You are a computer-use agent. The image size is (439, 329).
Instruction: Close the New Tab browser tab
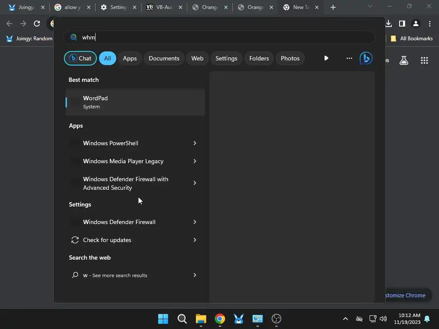coord(317,7)
